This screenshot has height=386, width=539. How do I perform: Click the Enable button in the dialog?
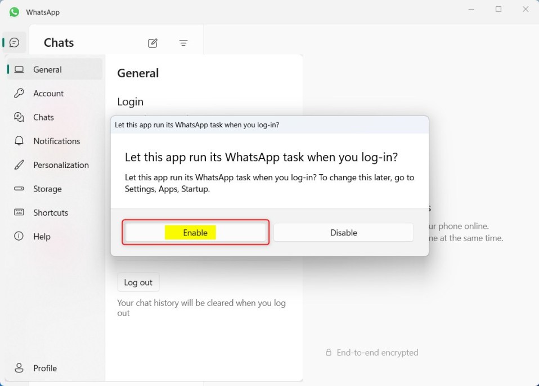(x=195, y=232)
